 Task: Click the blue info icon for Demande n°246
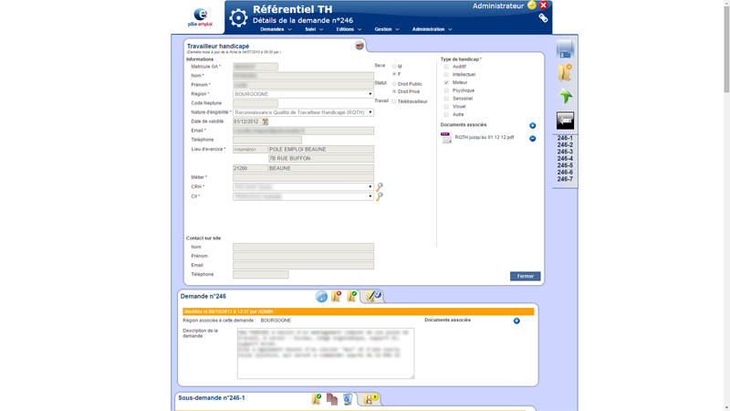pyautogui.click(x=321, y=296)
